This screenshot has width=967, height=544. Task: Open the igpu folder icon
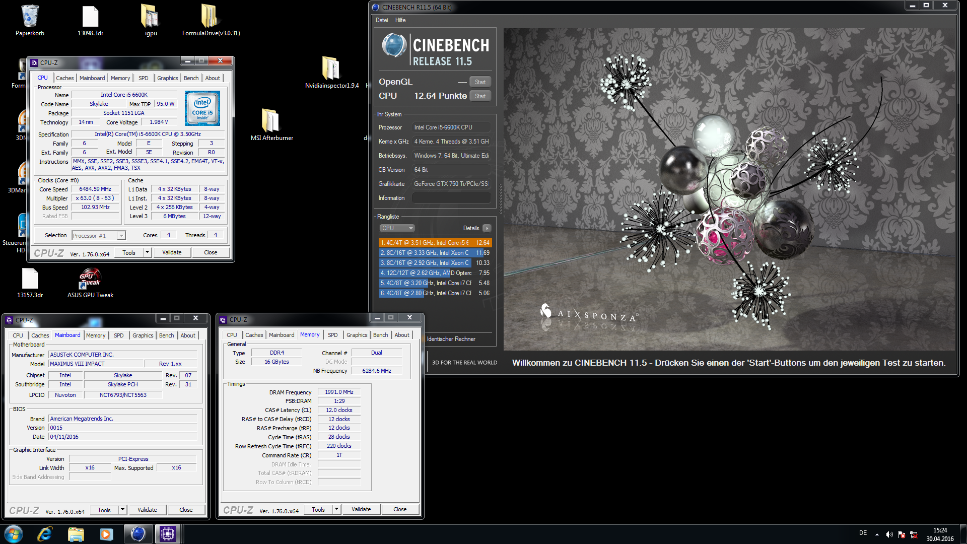[x=151, y=20]
